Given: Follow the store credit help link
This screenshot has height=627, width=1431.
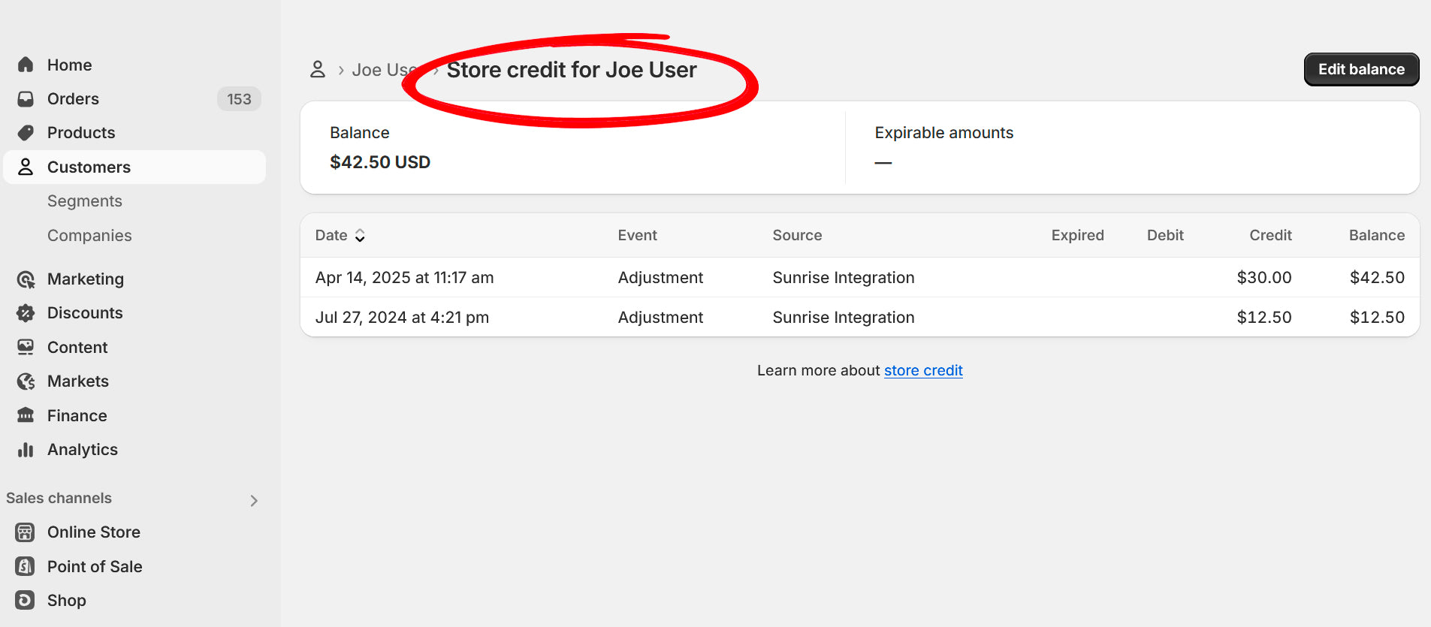Looking at the screenshot, I should point(922,370).
